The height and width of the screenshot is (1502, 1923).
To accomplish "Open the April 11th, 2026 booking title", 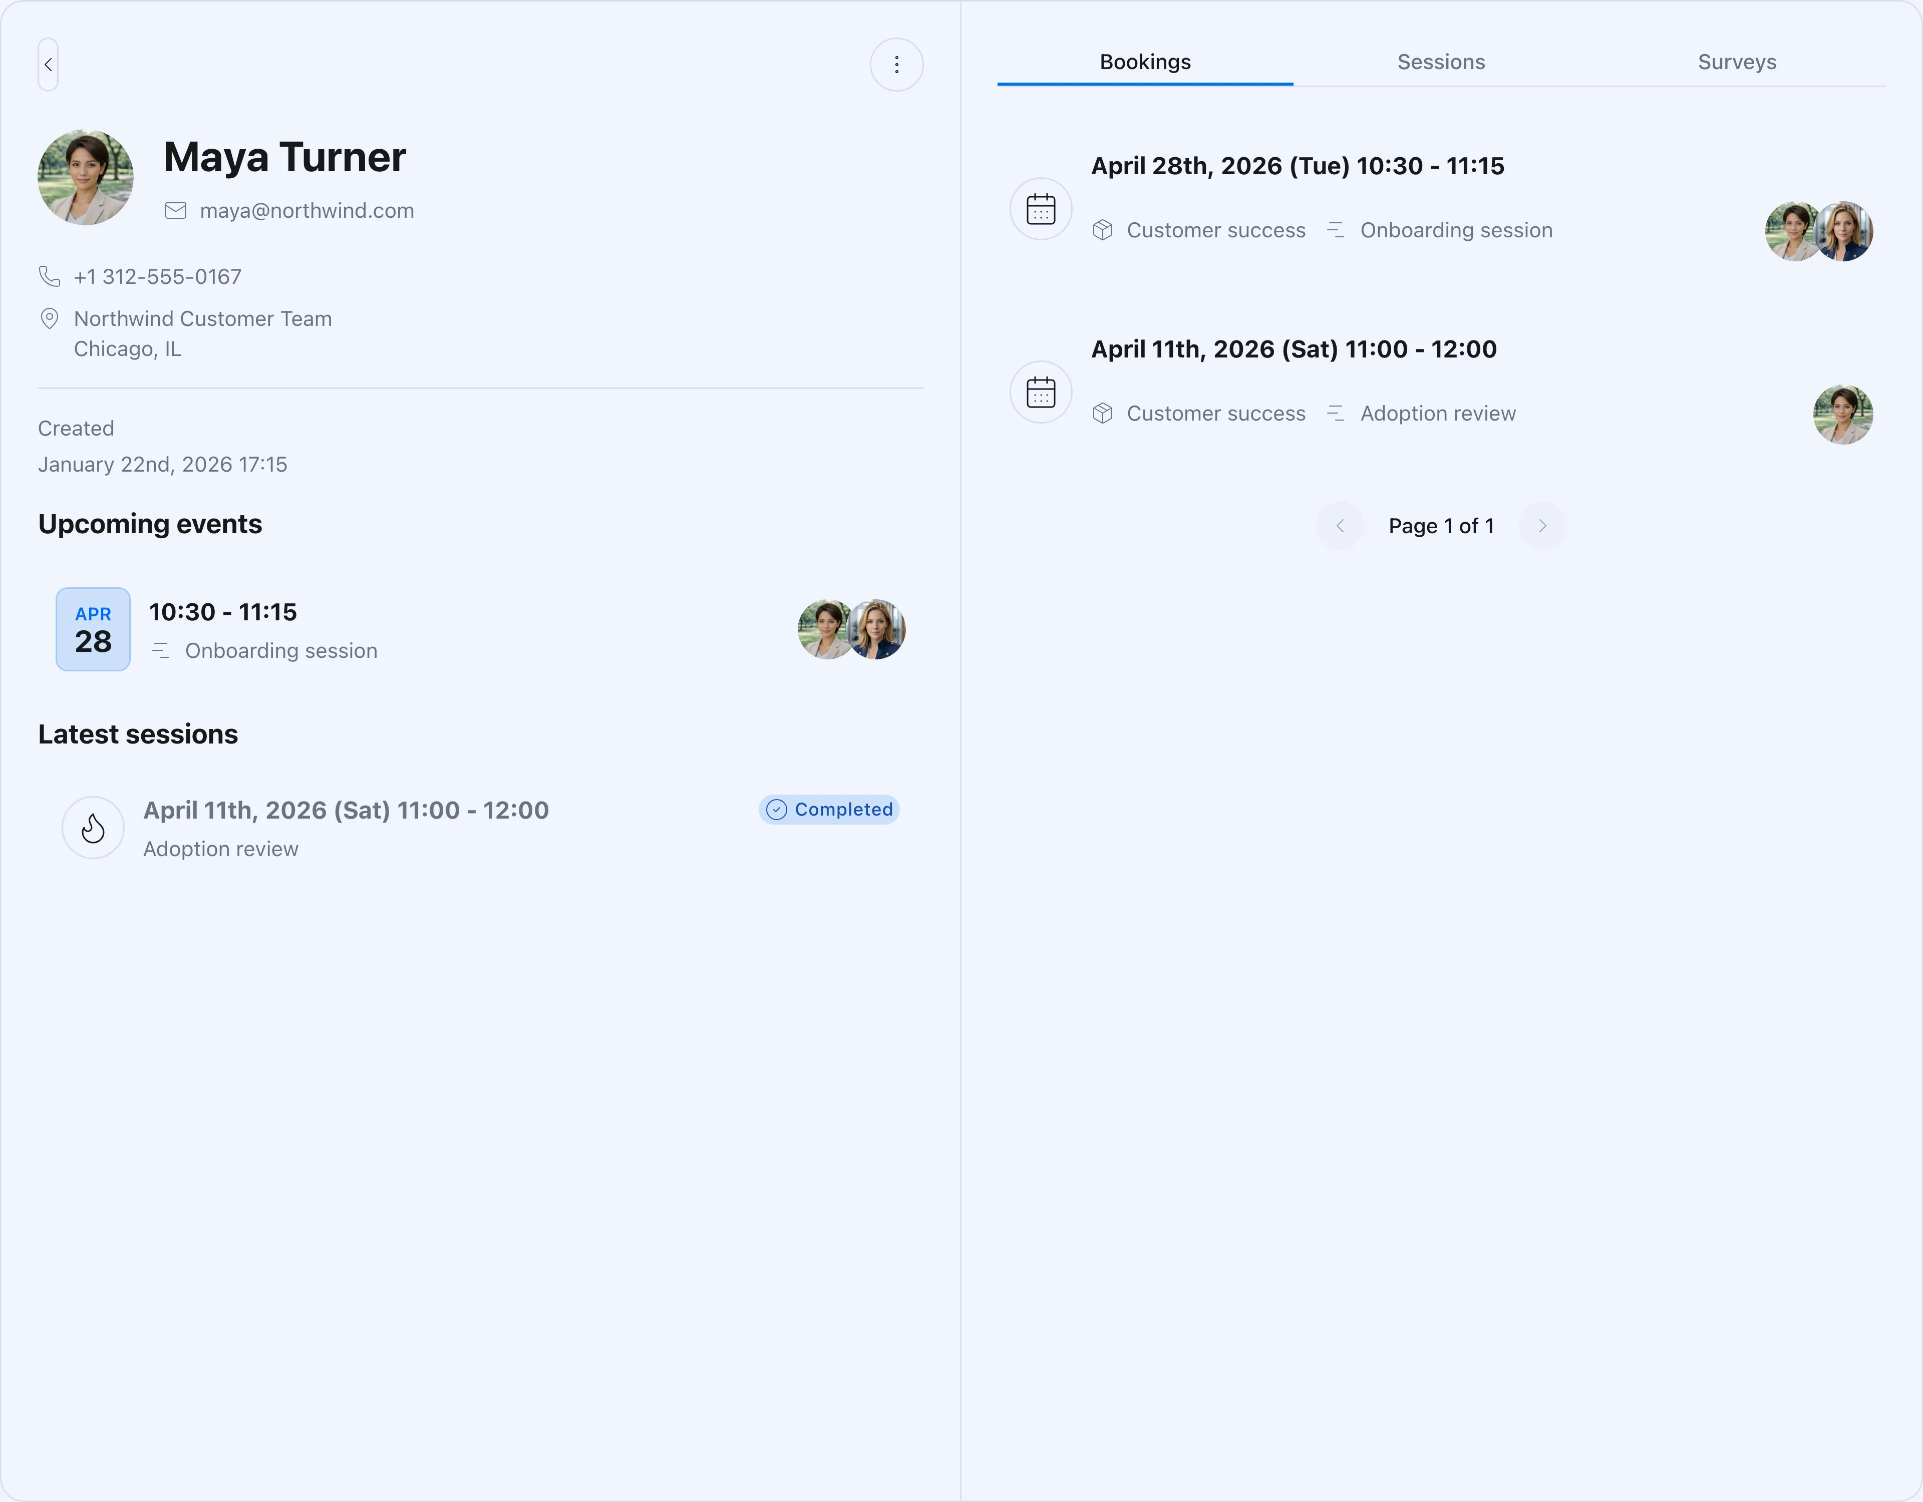I will [x=1294, y=348].
